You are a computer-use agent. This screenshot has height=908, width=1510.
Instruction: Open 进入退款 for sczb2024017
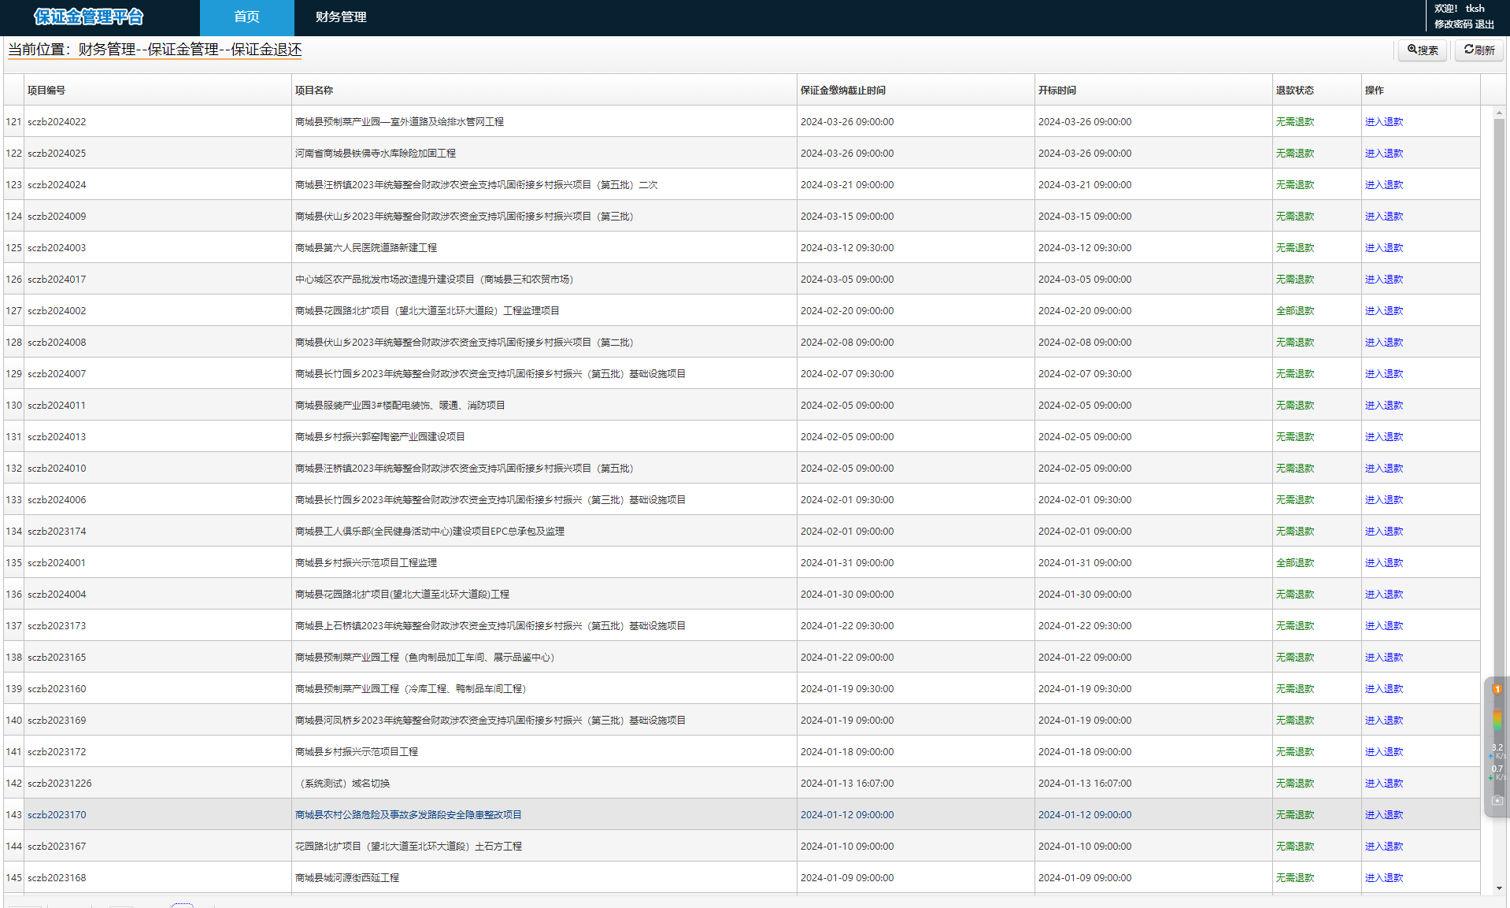(x=1383, y=280)
